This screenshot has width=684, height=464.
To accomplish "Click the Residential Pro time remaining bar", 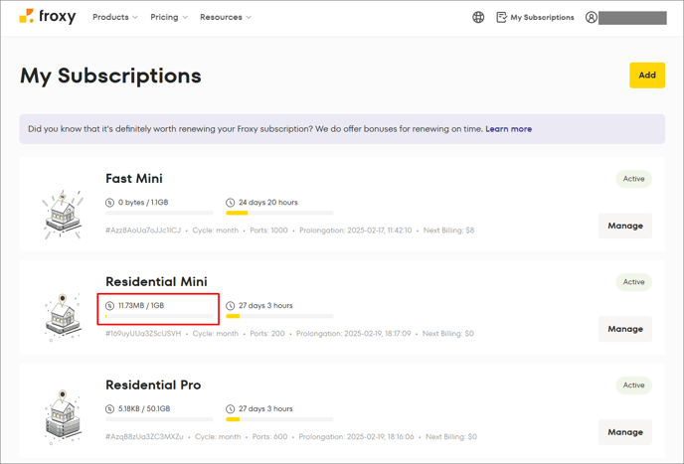I will click(279, 419).
